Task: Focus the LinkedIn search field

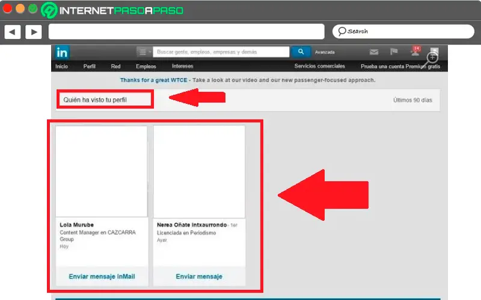Action: point(221,52)
